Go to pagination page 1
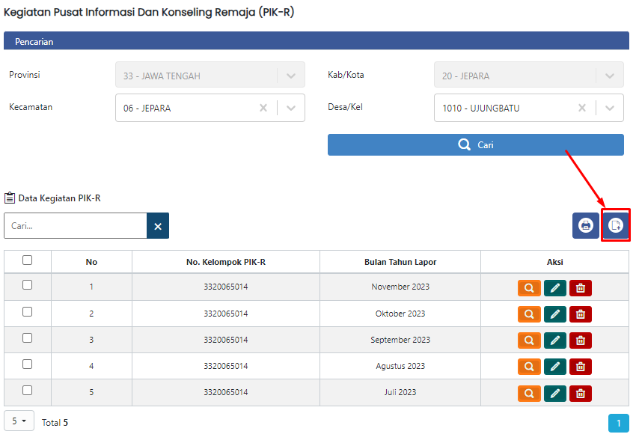 tap(619, 423)
